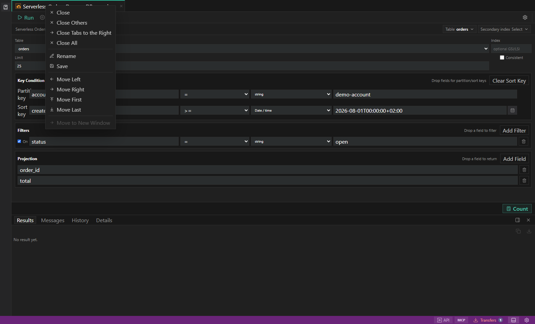Open editor settings gear at top right
The height and width of the screenshot is (324, 535).
(525, 18)
